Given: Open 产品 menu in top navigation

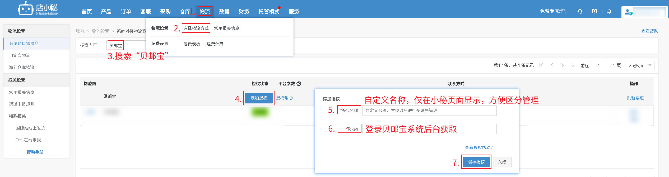Looking at the screenshot, I should 106,11.
